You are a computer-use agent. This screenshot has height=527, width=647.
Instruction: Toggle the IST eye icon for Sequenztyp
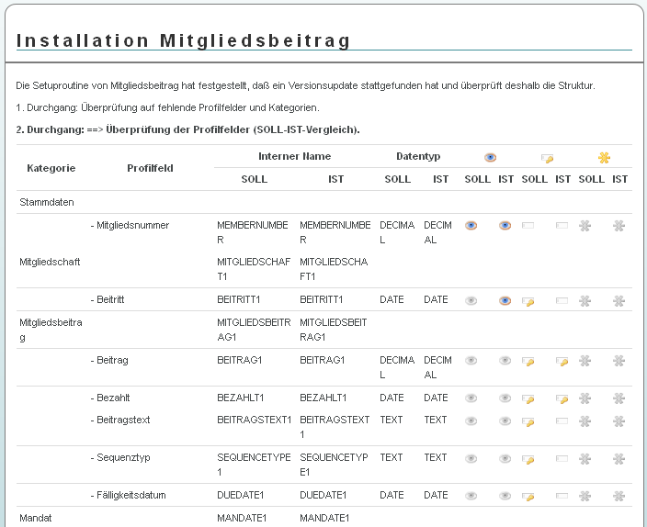click(x=505, y=458)
